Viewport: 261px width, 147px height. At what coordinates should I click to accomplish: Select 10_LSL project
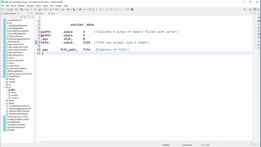pos(9,23)
